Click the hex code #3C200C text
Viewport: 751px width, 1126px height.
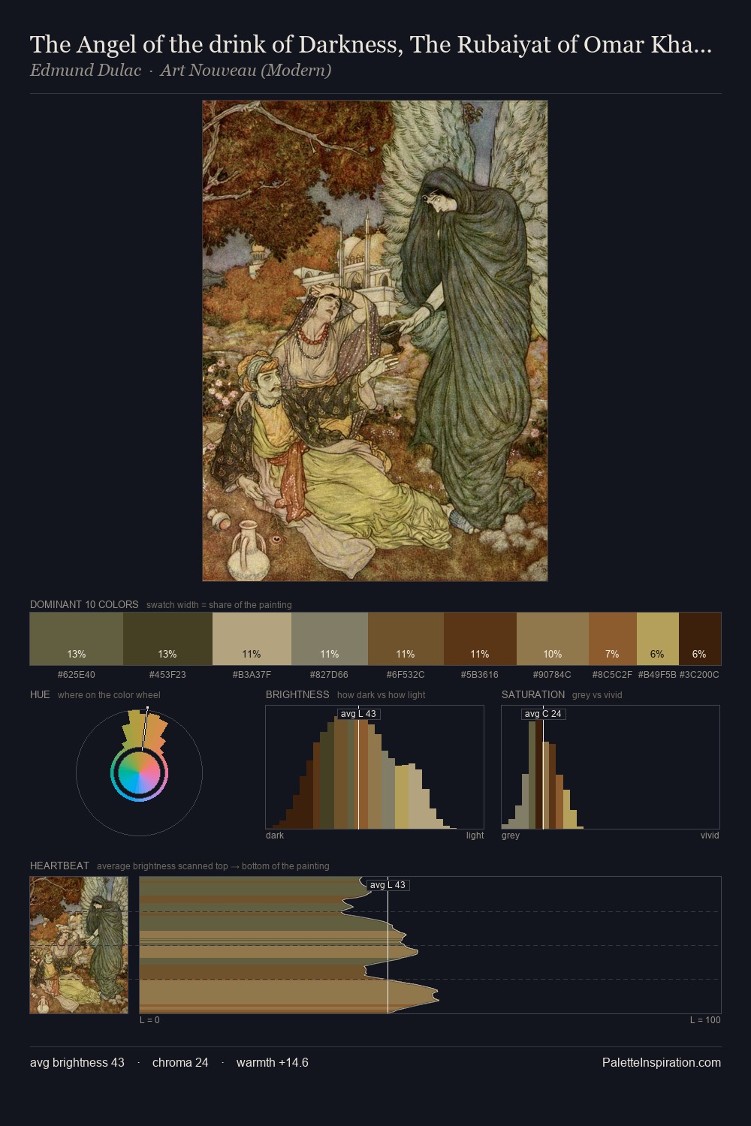pyautogui.click(x=699, y=674)
